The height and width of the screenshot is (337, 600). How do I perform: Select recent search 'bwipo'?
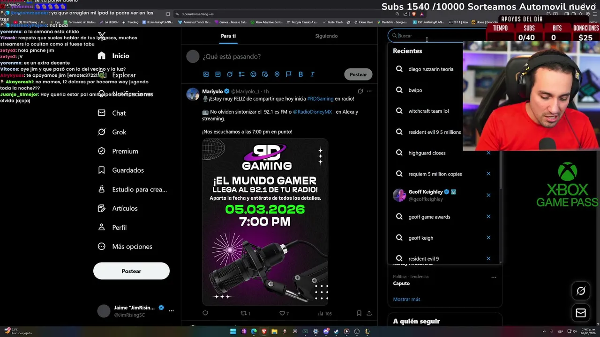(415, 90)
